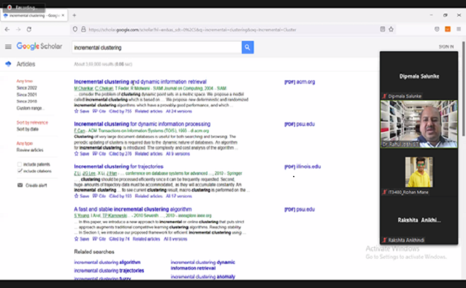Open psu.edu PDF for dynamic information processing

click(x=299, y=124)
